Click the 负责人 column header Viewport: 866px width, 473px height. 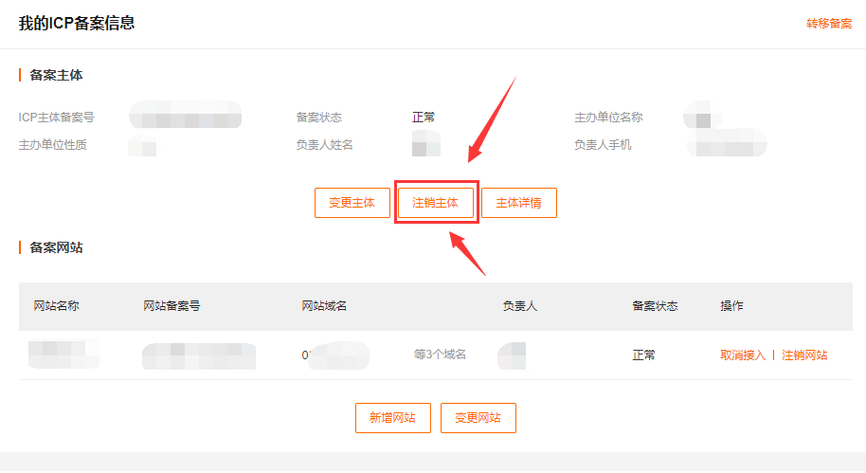coord(520,305)
